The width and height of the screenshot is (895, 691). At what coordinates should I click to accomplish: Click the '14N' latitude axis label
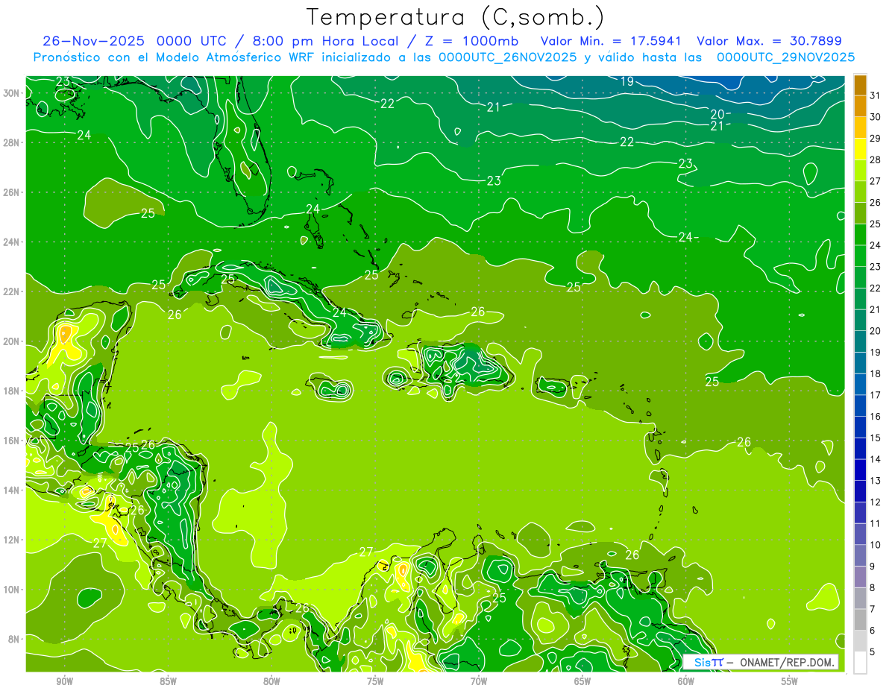coord(13,490)
